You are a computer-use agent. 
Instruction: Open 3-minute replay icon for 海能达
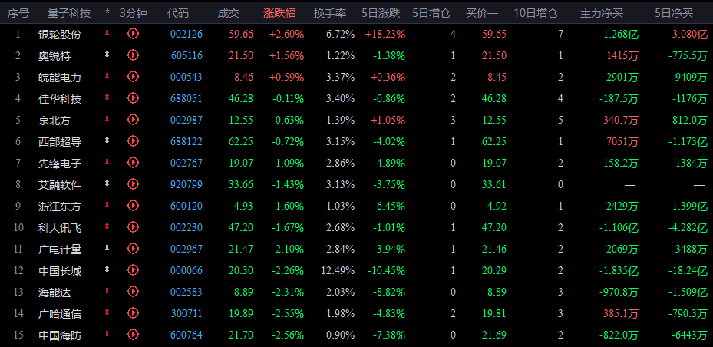click(133, 291)
